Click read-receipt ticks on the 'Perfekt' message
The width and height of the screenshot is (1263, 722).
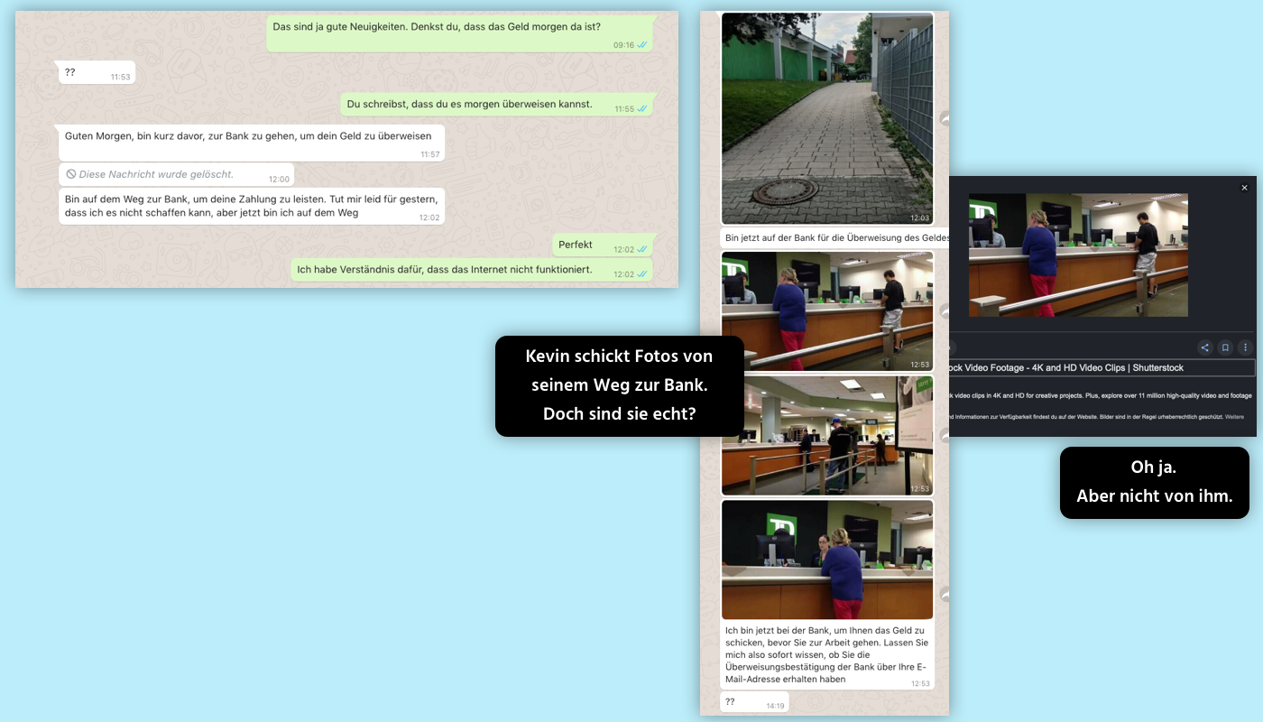pyautogui.click(x=642, y=250)
